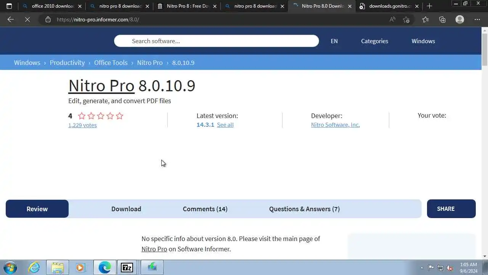The height and width of the screenshot is (275, 488).
Task: Open the Windows Start button
Action: pos(10,268)
